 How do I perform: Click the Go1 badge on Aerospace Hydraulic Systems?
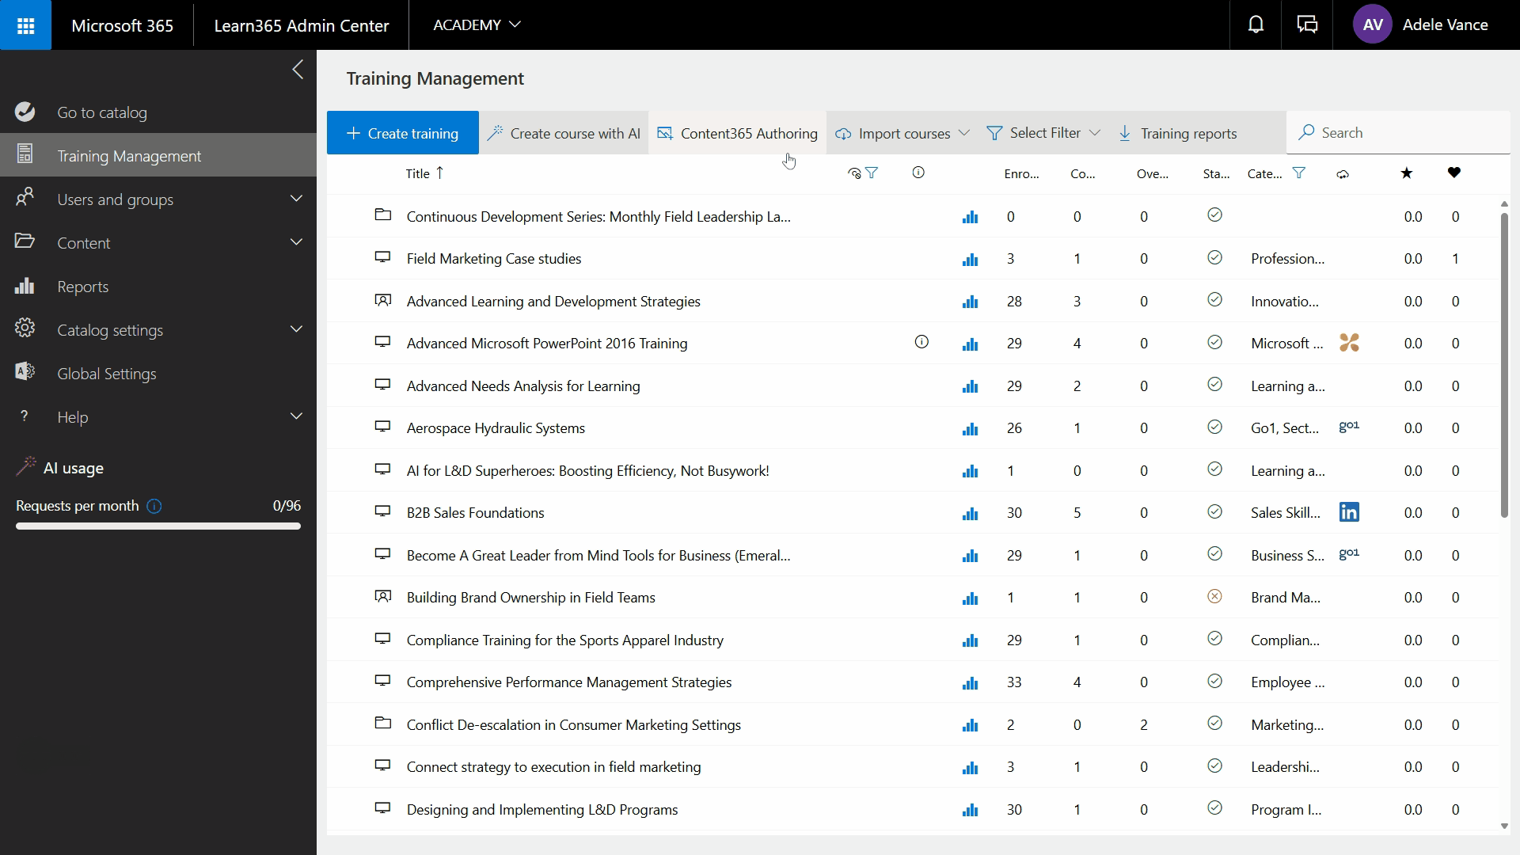click(1348, 427)
